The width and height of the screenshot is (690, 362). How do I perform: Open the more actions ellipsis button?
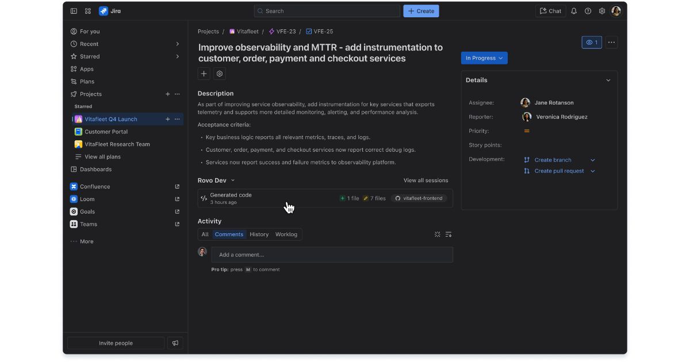611,42
